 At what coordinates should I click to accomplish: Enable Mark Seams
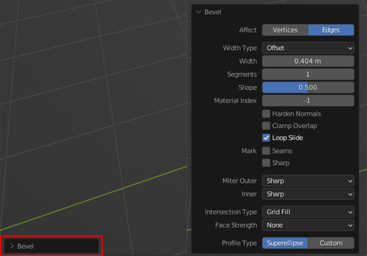pyautogui.click(x=266, y=151)
